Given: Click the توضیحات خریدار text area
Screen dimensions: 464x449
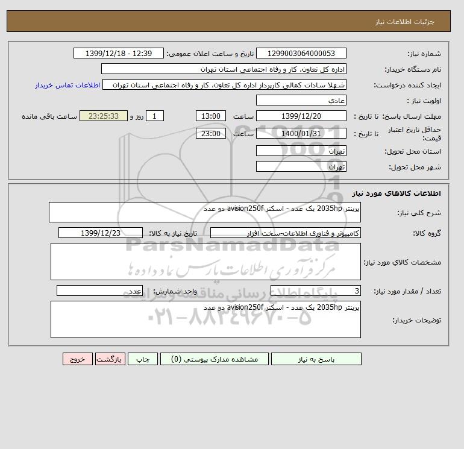Looking at the screenshot, I should click(x=205, y=319).
